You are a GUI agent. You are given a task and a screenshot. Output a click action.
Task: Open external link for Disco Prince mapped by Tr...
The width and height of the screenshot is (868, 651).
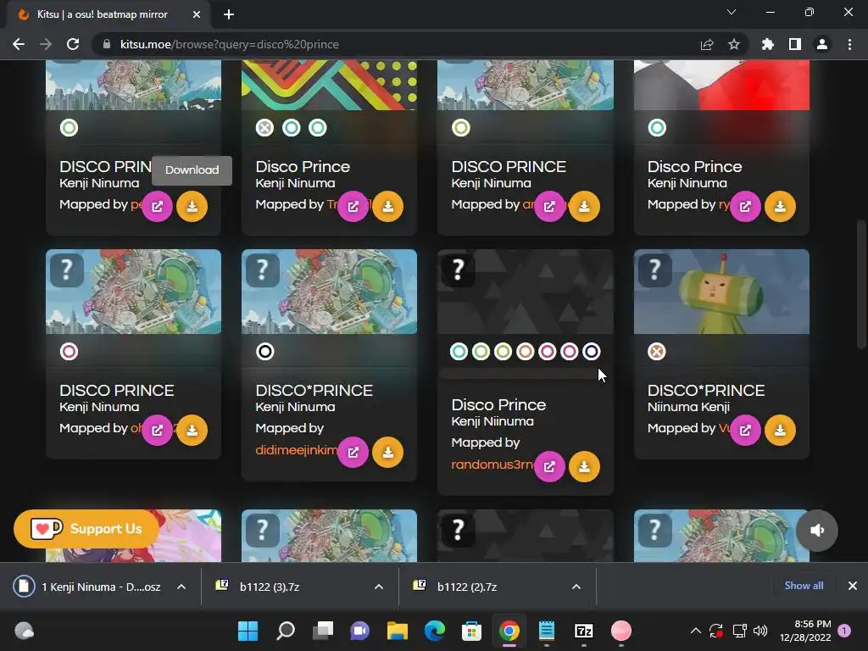(x=353, y=207)
